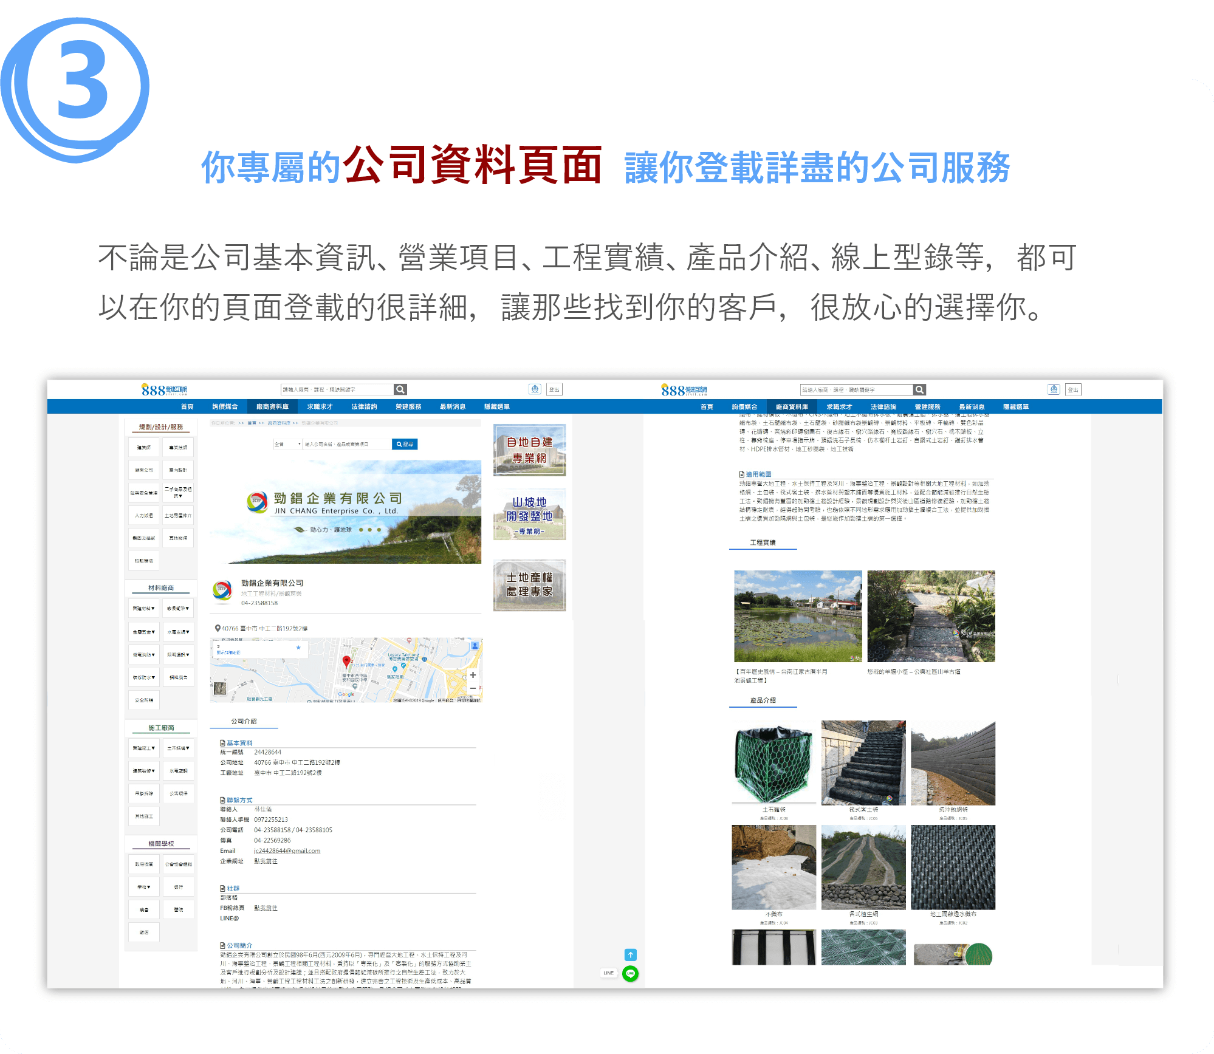The width and height of the screenshot is (1214, 1054).
Task: Click the Street View pegman icon on map
Action: [x=475, y=646]
